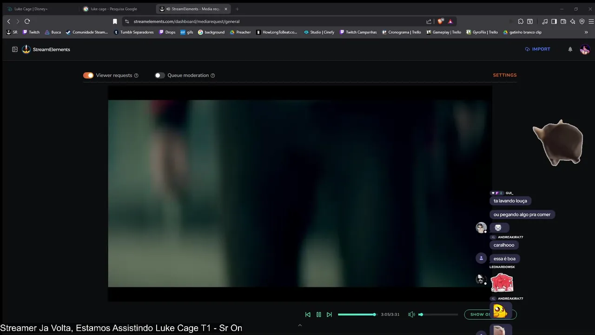Open the Brave Wallet icon
This screenshot has height=335, width=595.
(563, 21)
